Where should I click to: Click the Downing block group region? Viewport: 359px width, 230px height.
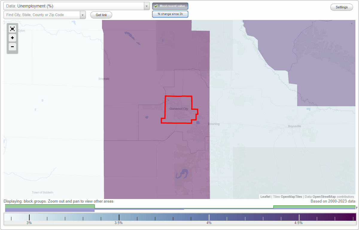click(214, 124)
